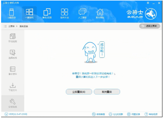Open the QQ交流群 link
163x118 pixels.
[x=116, y=114]
